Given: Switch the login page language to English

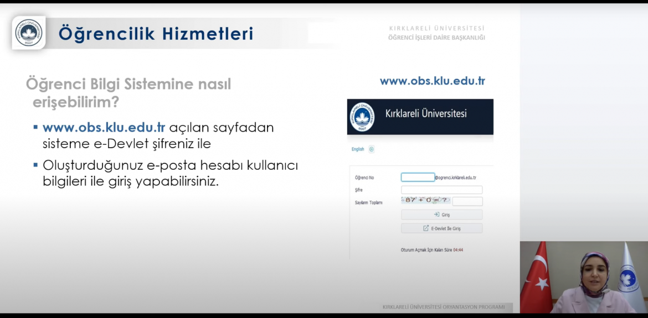Looking at the screenshot, I should pos(358,149).
